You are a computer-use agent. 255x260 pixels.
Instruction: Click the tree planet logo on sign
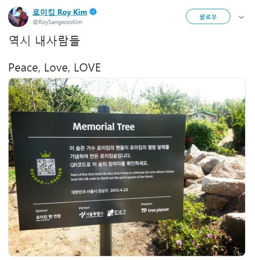[x=155, y=210]
